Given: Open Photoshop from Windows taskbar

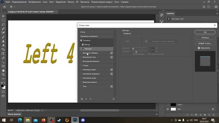Looking at the screenshot, I should [75, 120].
